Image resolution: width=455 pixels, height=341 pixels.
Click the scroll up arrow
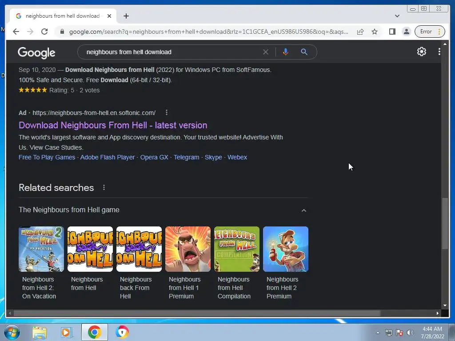point(445,44)
